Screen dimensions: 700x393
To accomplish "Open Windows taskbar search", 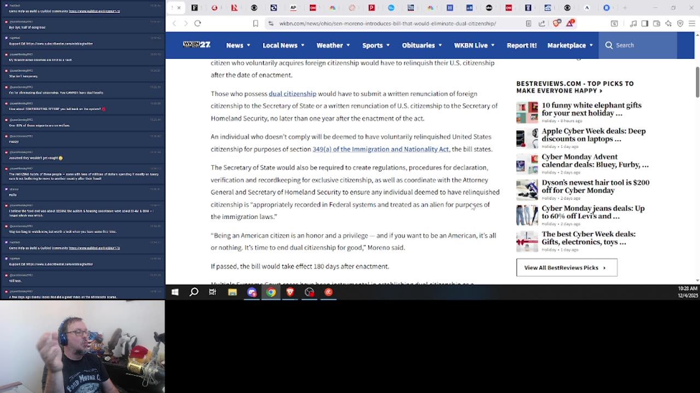I will pyautogui.click(x=194, y=292).
